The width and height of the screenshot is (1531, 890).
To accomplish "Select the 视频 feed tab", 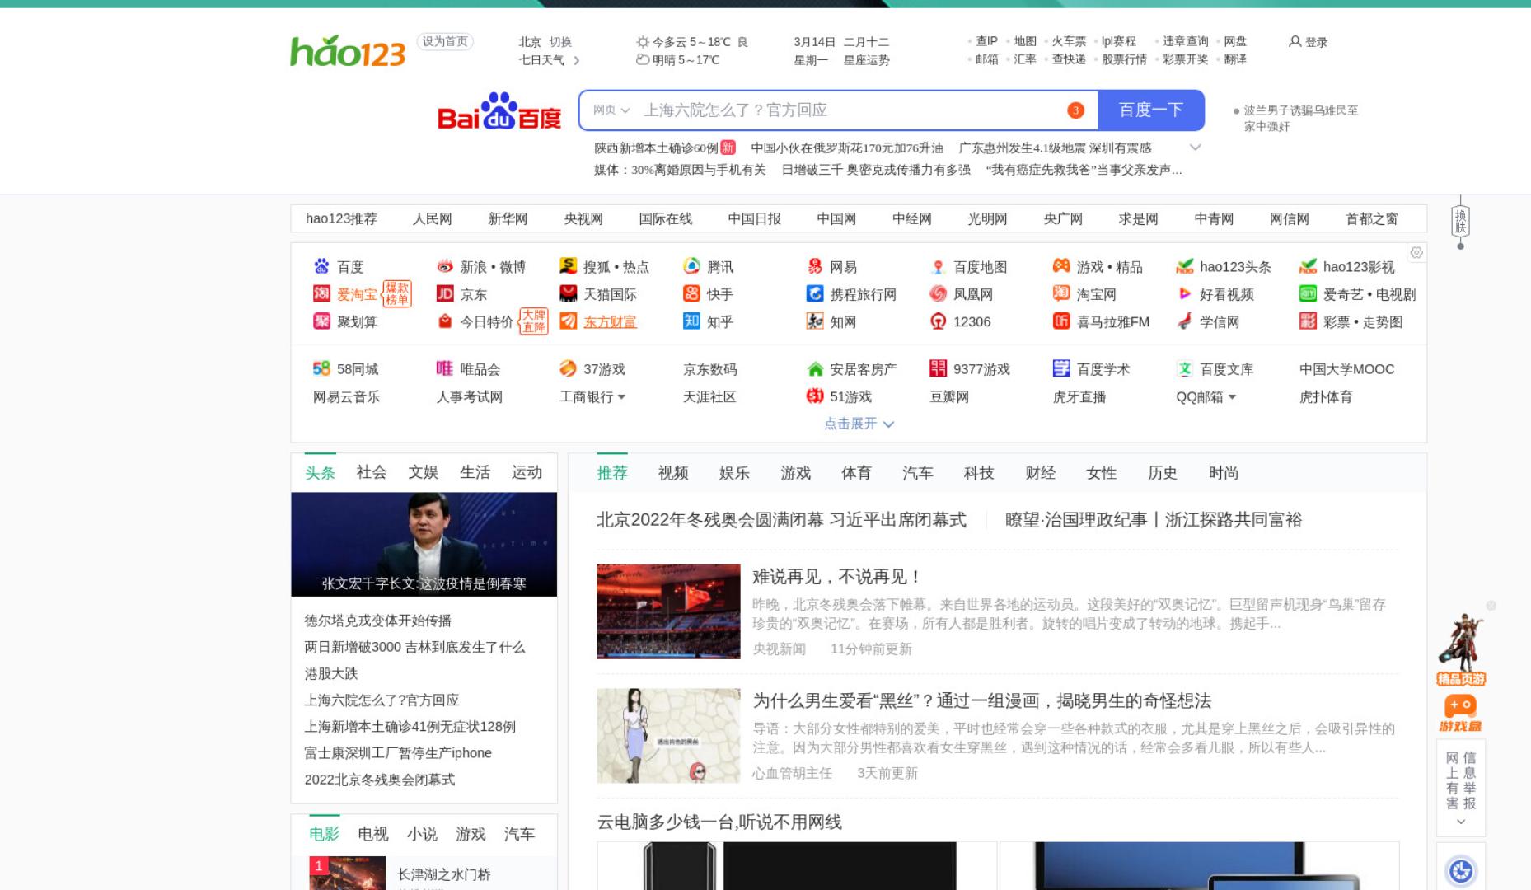I will 673,473.
